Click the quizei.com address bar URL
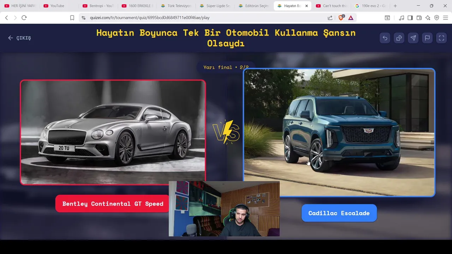This screenshot has height=254, width=452. 150,18
